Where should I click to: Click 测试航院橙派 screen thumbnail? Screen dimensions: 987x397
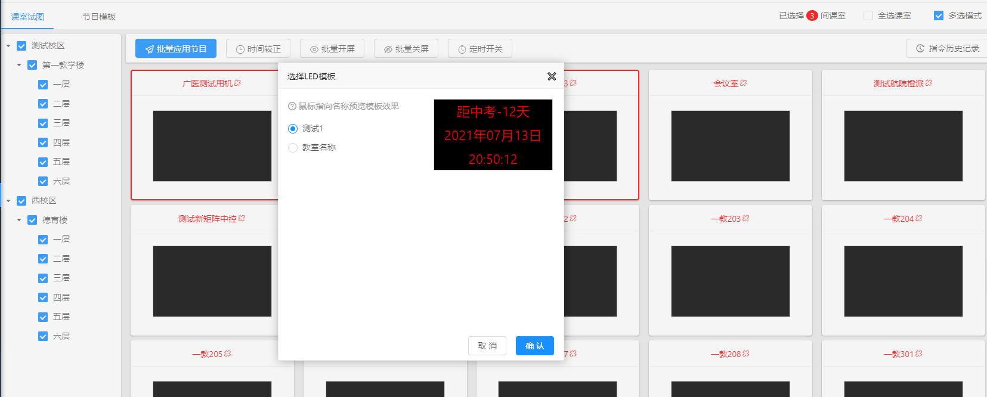(x=904, y=146)
